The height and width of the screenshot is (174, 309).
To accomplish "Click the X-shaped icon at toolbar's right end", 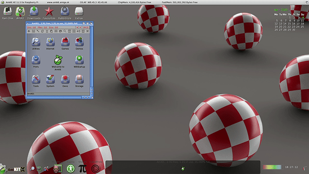I will click(x=87, y=31).
